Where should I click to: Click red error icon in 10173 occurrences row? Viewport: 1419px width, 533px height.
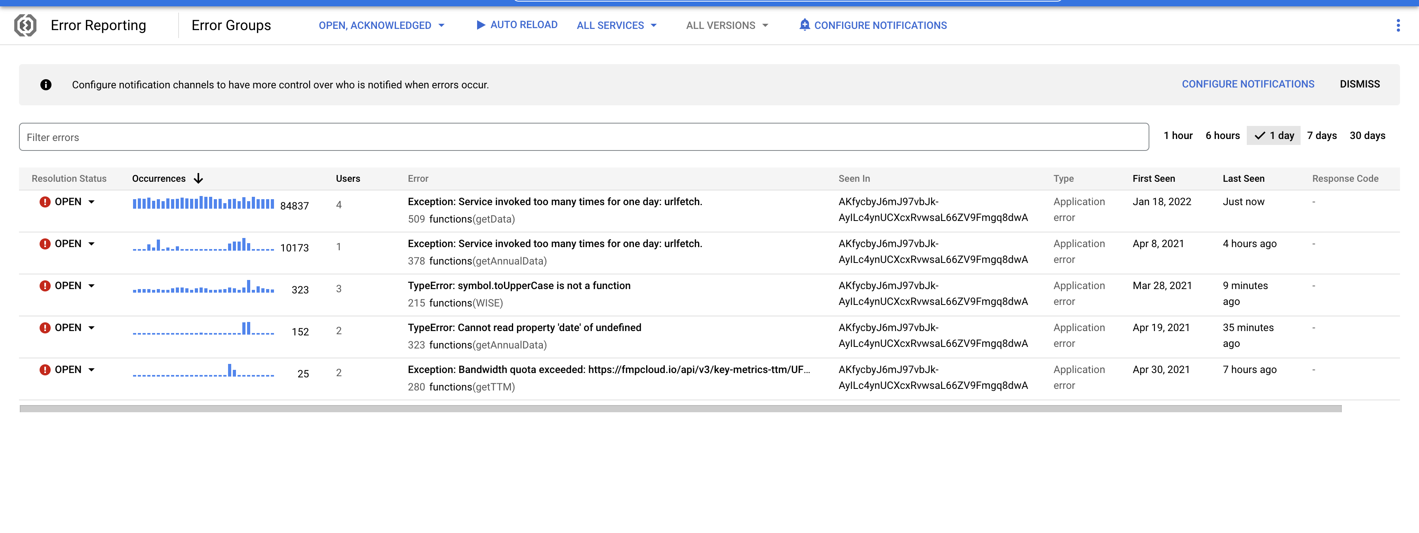(45, 244)
